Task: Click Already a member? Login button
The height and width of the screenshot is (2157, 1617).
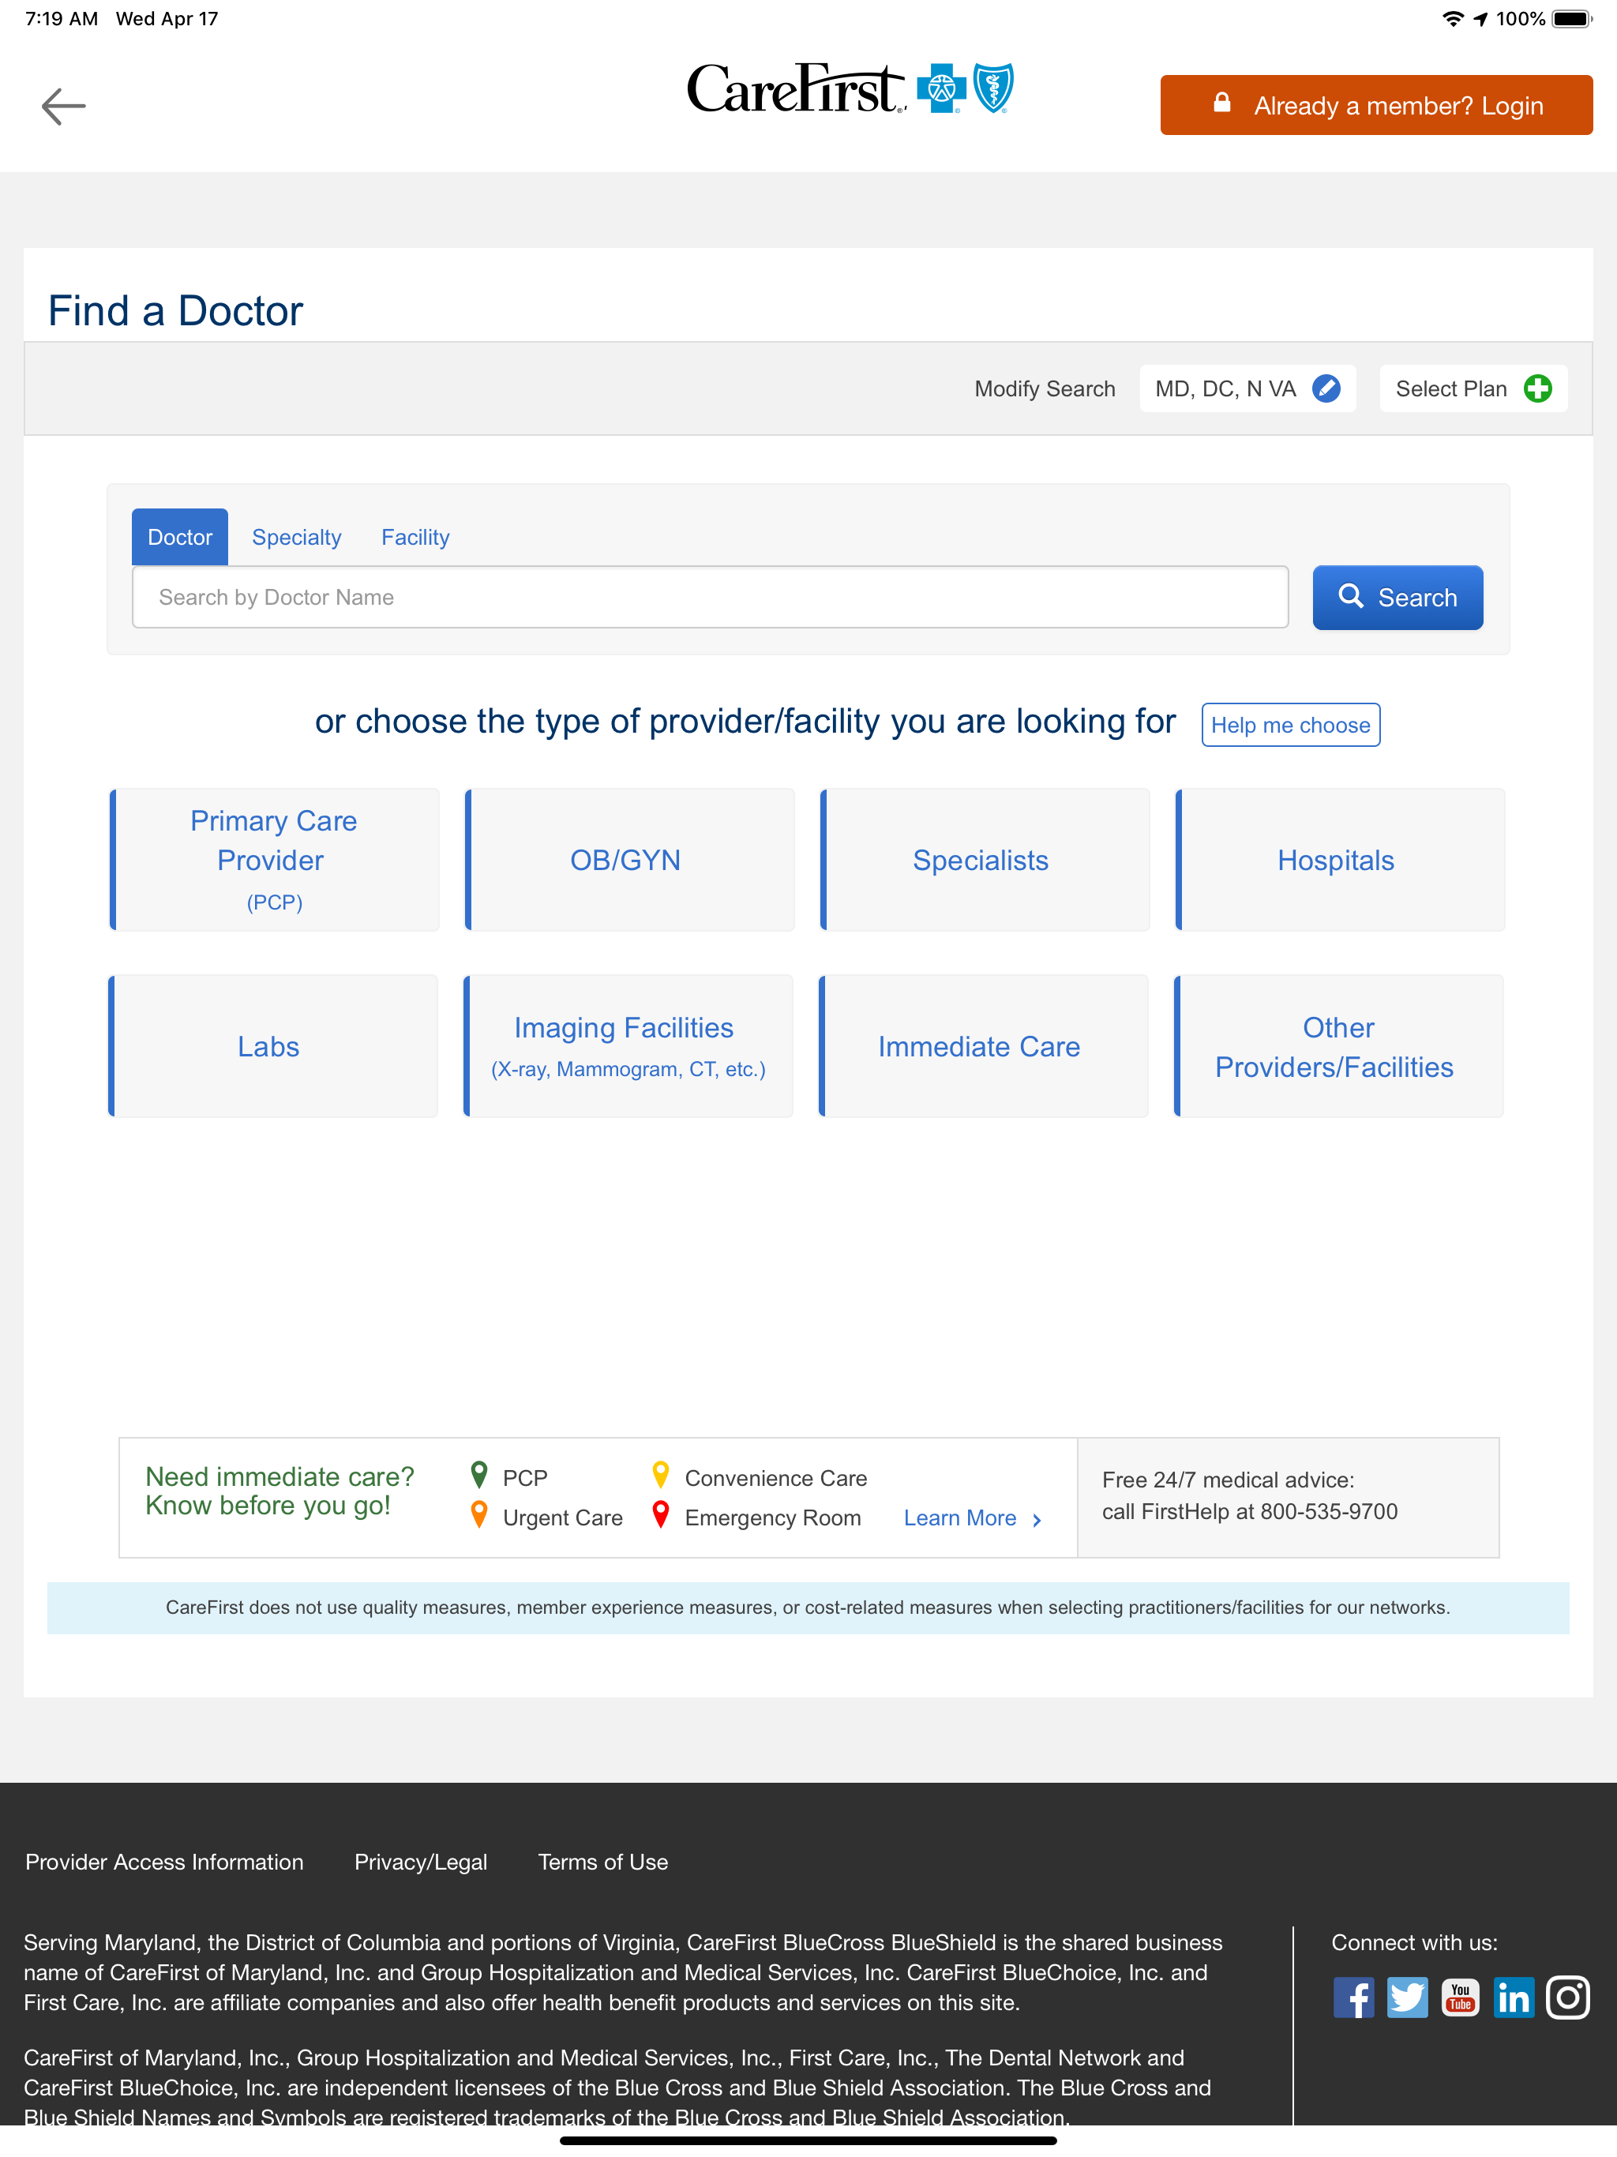Action: [1376, 105]
